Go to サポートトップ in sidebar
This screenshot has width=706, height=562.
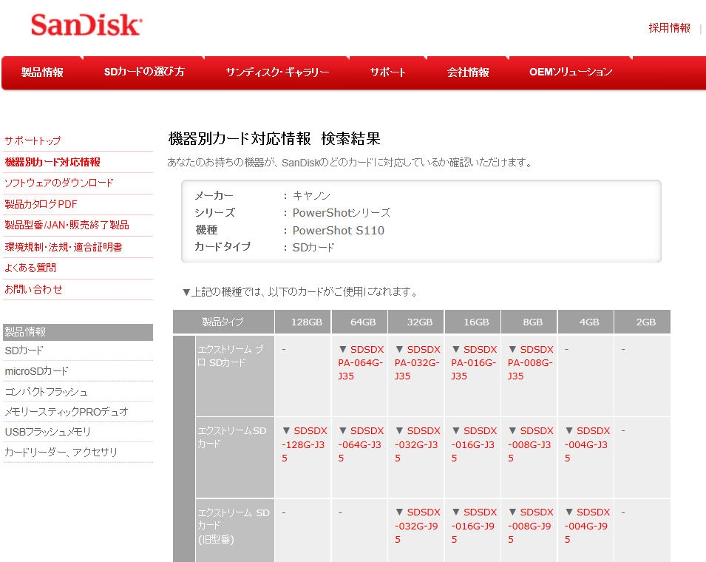(33, 140)
